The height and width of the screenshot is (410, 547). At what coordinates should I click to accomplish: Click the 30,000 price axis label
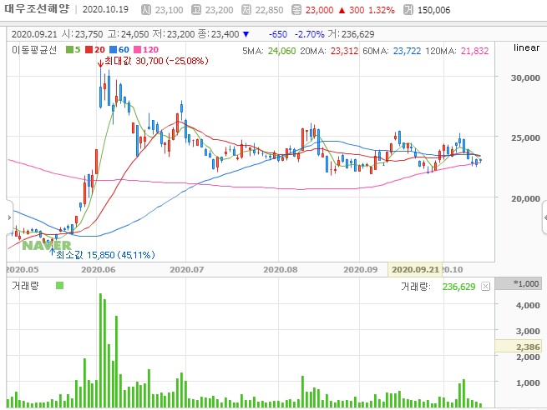coord(525,78)
